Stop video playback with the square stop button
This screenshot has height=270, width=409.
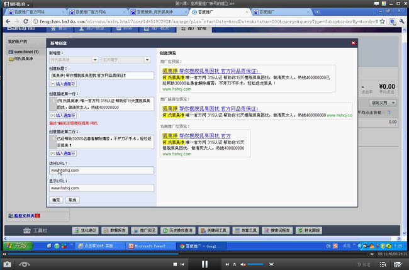point(175,264)
